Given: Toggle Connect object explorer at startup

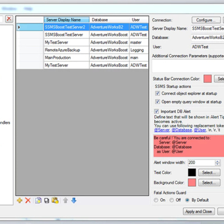Looking at the screenshot, I should coord(158,93).
